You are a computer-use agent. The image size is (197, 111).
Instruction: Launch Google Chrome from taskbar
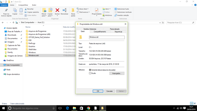[x=88, y=108]
